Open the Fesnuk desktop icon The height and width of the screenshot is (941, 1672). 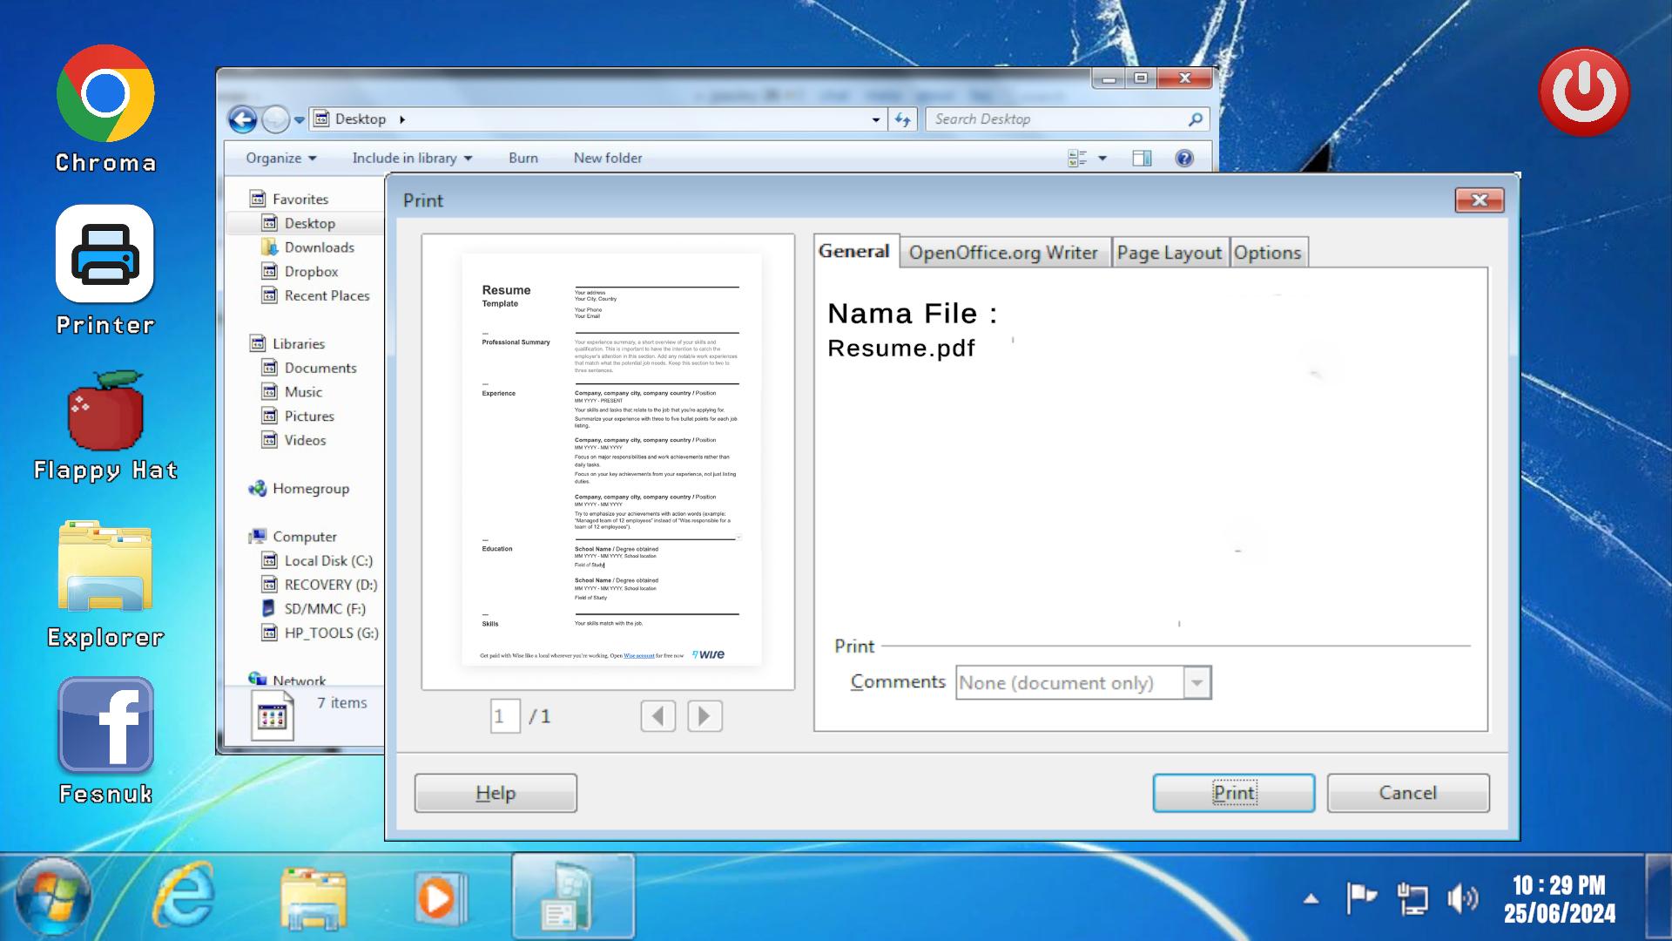(105, 725)
